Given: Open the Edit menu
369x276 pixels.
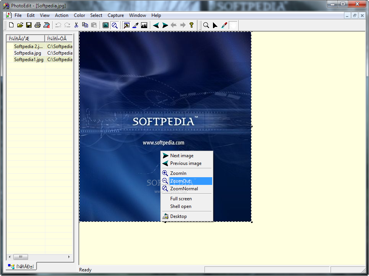Looking at the screenshot, I should [31, 15].
